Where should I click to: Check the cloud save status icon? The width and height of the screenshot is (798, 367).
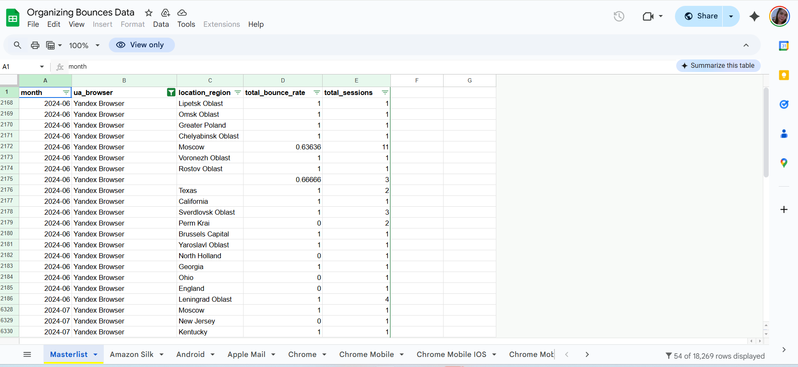click(x=182, y=13)
